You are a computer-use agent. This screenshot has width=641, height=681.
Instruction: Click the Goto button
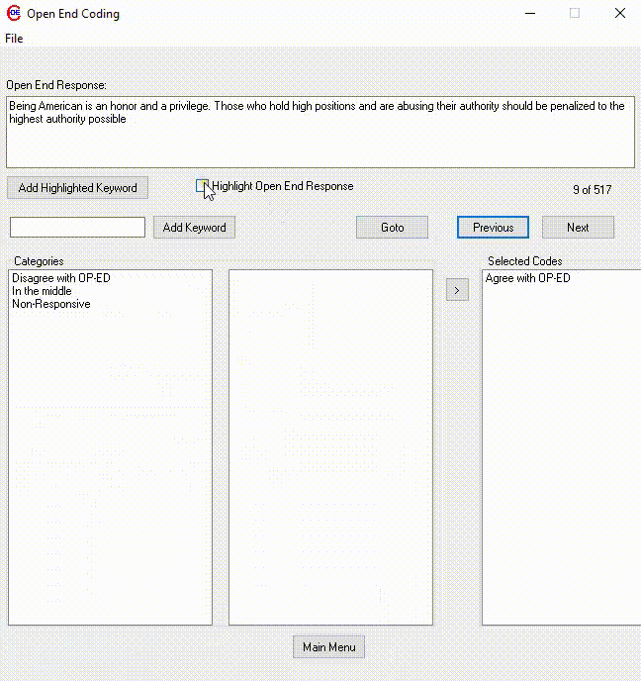pyautogui.click(x=393, y=227)
